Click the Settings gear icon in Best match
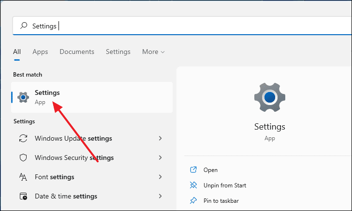The height and width of the screenshot is (211, 352). 23,97
